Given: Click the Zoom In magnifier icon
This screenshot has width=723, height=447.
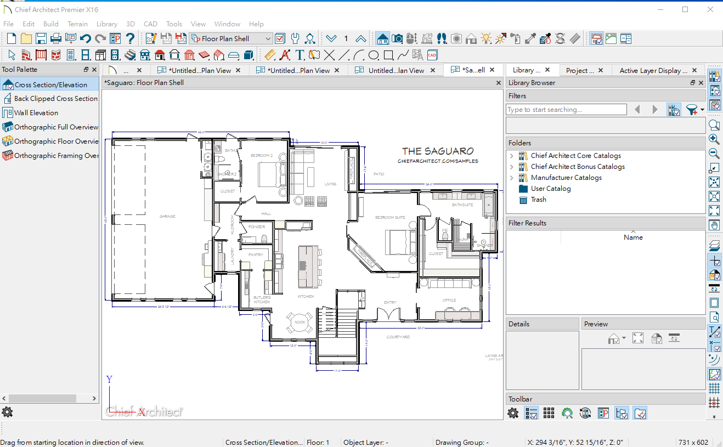Looking at the screenshot, I should click(714, 139).
